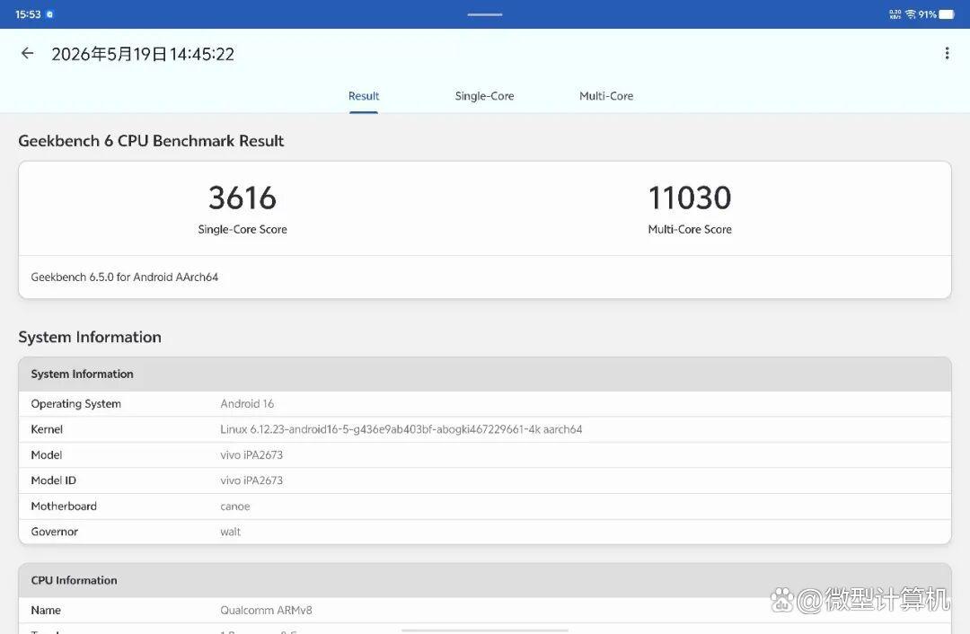Tap the network speed indicator

click(895, 14)
